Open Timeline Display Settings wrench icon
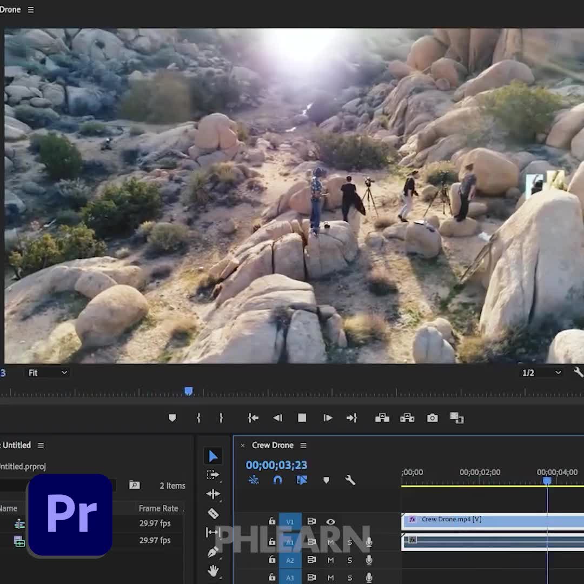This screenshot has height=584, width=584. [350, 480]
